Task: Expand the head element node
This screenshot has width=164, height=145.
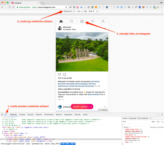Action: coord(2,131)
